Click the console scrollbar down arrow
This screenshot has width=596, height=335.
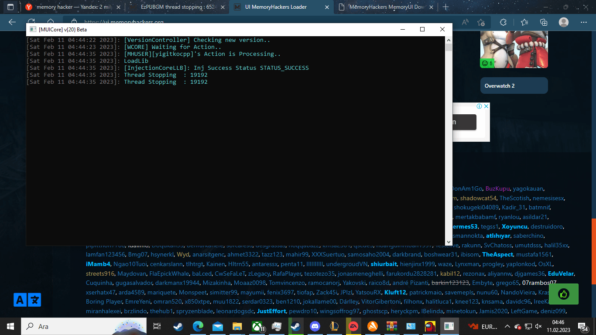(x=449, y=242)
